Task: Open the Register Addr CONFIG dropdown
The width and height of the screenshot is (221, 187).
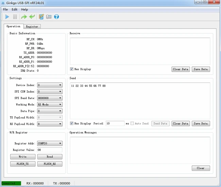Action: coord(50,143)
